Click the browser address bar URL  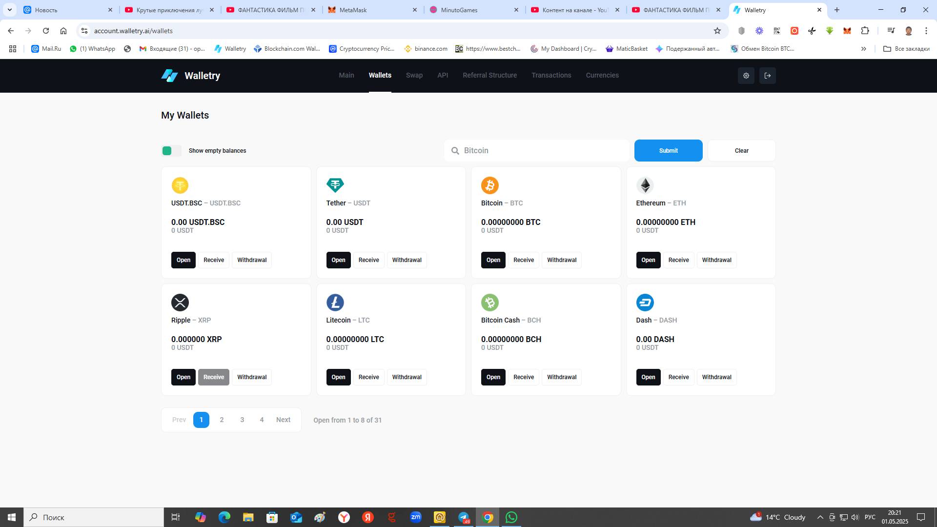click(133, 31)
